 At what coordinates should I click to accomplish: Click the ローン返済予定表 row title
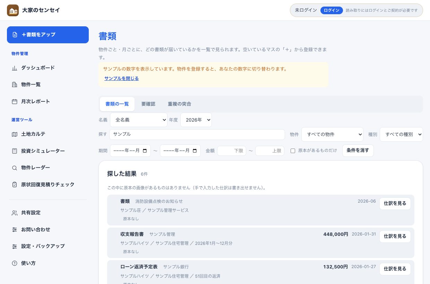point(139,267)
